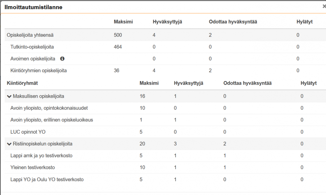Click the Hylätyt header in the top table
Image resolution: width=326 pixels, height=195 pixels.
(304, 22)
